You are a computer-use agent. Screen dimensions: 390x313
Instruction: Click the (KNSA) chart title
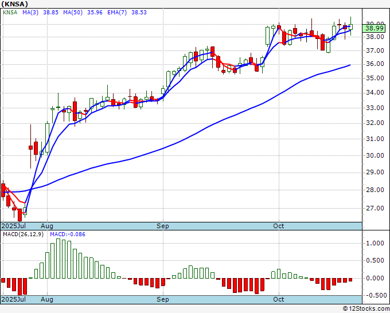(x=15, y=4)
